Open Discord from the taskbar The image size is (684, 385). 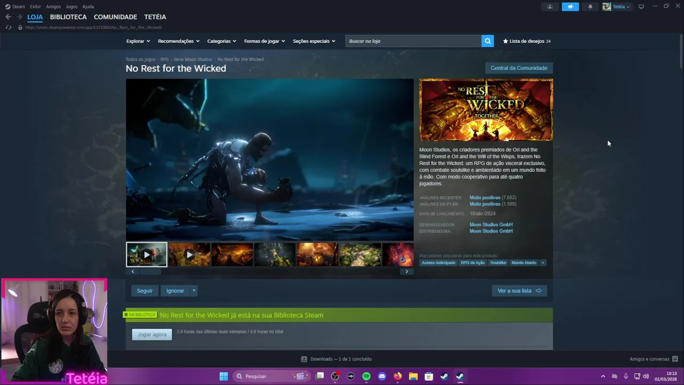tap(382, 376)
